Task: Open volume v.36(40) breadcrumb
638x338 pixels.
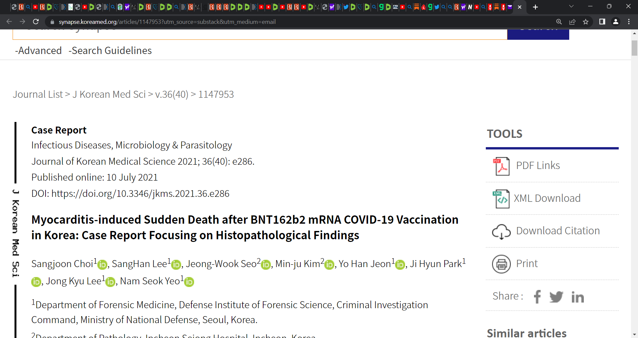Action: click(172, 94)
